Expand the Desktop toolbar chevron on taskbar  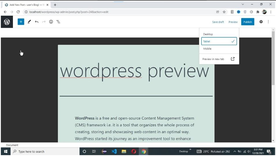190,149
